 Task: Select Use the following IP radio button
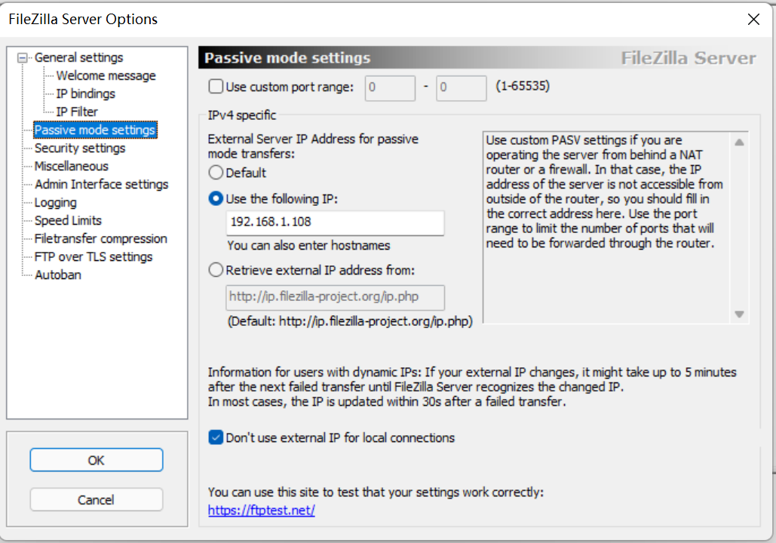point(216,198)
